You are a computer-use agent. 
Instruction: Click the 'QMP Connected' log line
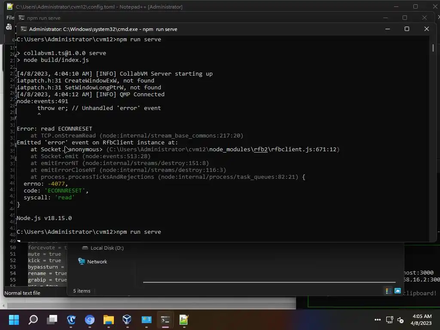[91, 94]
